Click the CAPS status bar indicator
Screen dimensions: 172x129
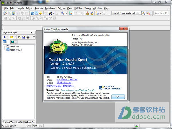point(29,126)
